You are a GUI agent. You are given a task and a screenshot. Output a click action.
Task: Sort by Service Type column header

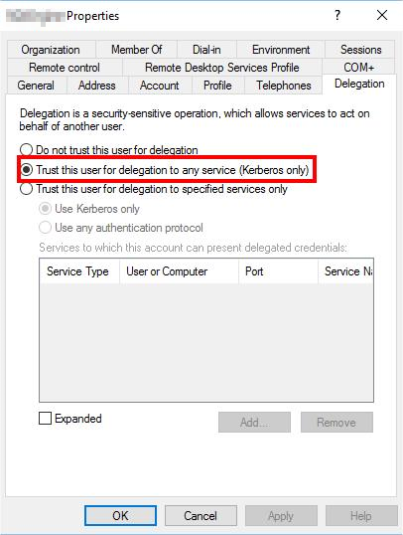coord(79,271)
